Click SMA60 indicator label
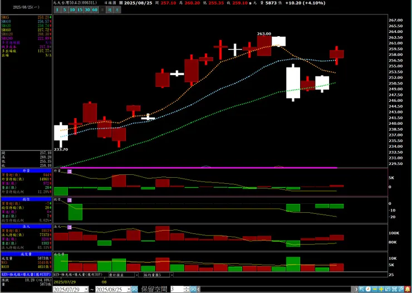Screen dimensions: 412x293 pos(6,30)
